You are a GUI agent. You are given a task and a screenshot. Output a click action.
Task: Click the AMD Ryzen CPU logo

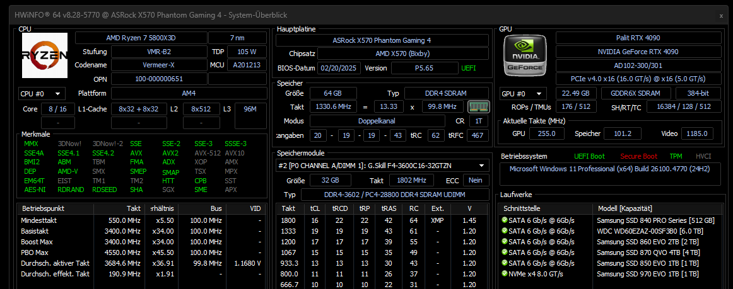(x=45, y=55)
